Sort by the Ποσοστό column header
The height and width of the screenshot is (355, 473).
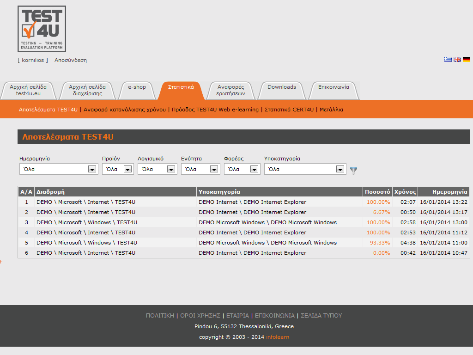pyautogui.click(x=377, y=192)
